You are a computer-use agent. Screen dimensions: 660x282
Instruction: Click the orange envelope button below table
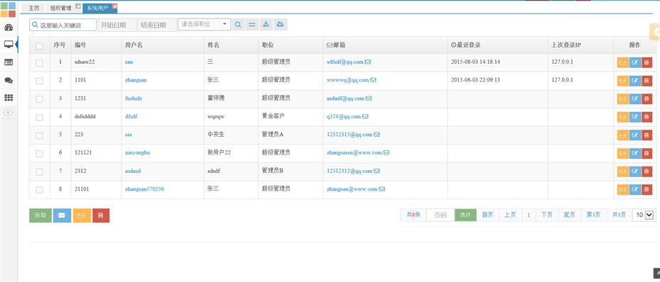coord(82,215)
